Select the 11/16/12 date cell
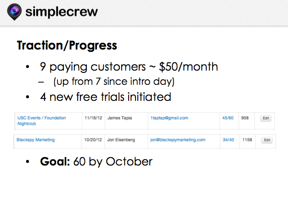 click(93, 118)
